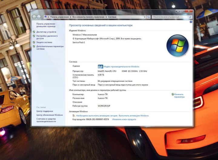Click heading 'Просмотр основных сведений о вашем компьютере'
218x160 pixels.
101,25
